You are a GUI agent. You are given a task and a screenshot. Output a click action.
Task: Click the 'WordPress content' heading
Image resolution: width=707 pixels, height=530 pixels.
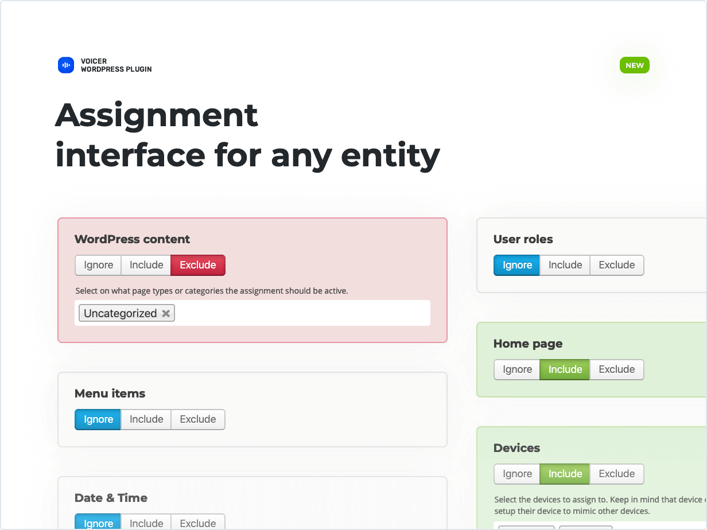pos(133,239)
